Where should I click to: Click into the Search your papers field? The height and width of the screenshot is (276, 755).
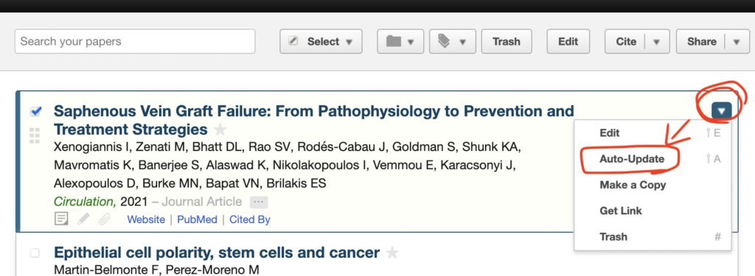pyautogui.click(x=135, y=41)
